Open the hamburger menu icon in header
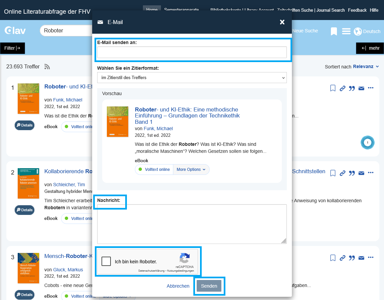Screen dimensions: 384x300 (x=346, y=31)
